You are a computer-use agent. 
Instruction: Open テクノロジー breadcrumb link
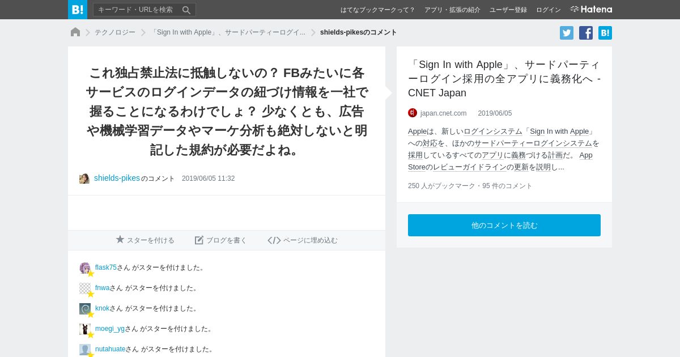click(x=115, y=32)
